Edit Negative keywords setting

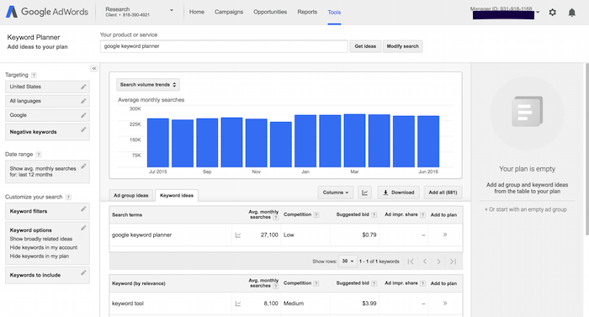coord(83,129)
